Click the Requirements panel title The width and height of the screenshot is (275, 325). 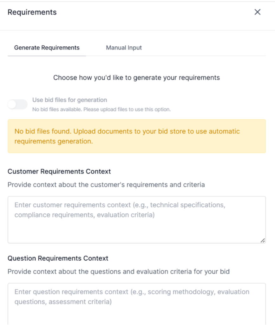pyautogui.click(x=32, y=12)
